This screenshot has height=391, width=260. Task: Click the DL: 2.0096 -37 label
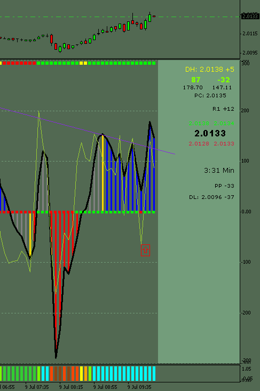211,197
